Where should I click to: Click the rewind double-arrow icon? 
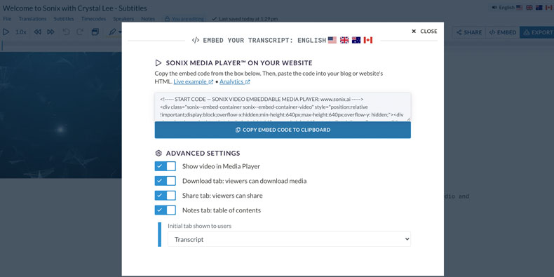[37, 32]
